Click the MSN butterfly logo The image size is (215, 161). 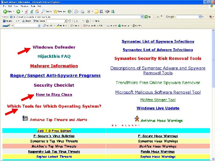coord(6,26)
